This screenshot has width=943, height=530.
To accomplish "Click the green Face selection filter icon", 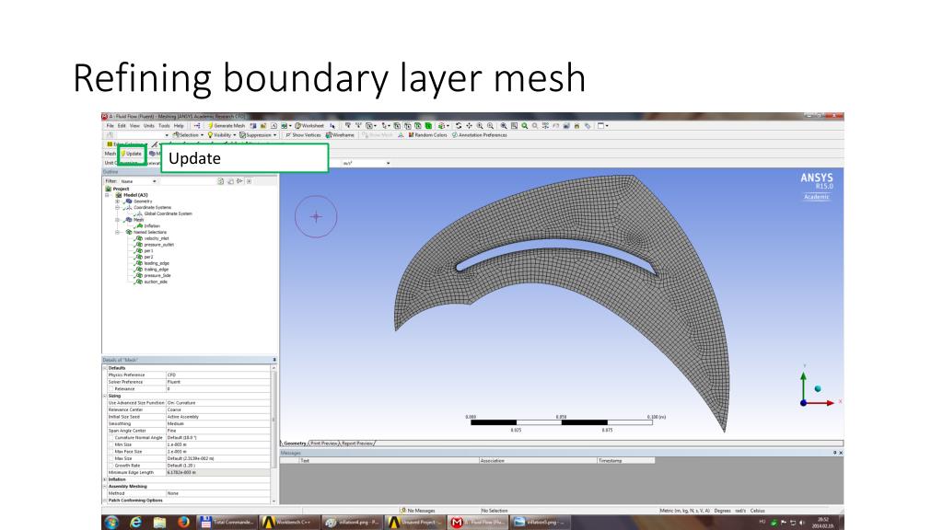I will coord(428,125).
